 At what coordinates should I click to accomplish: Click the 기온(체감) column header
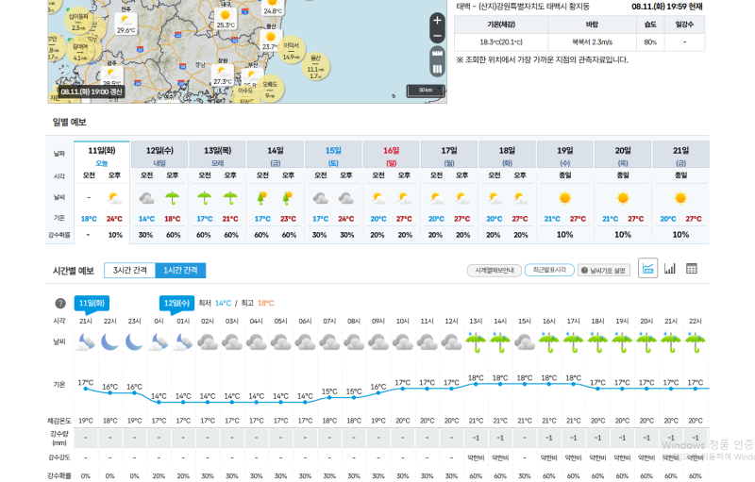[x=501, y=24]
